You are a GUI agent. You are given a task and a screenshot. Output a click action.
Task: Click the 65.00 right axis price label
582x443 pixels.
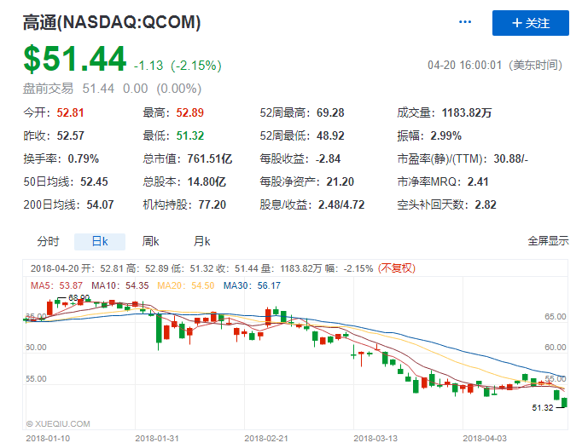click(x=556, y=317)
